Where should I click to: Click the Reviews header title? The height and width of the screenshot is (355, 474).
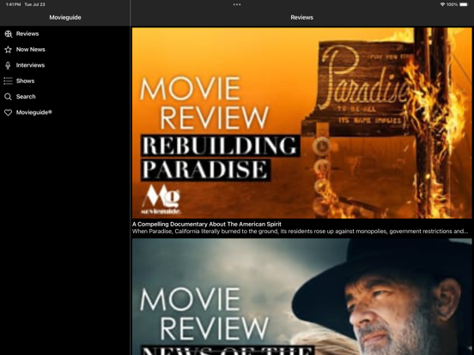coord(301,17)
